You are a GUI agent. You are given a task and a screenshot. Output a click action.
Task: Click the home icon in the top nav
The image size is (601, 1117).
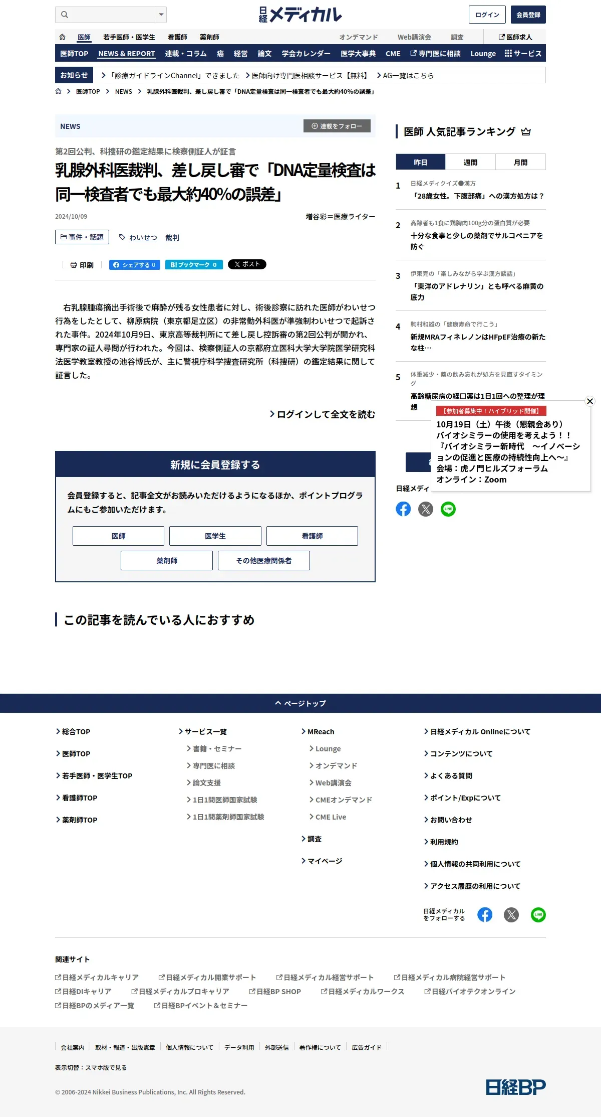62,37
